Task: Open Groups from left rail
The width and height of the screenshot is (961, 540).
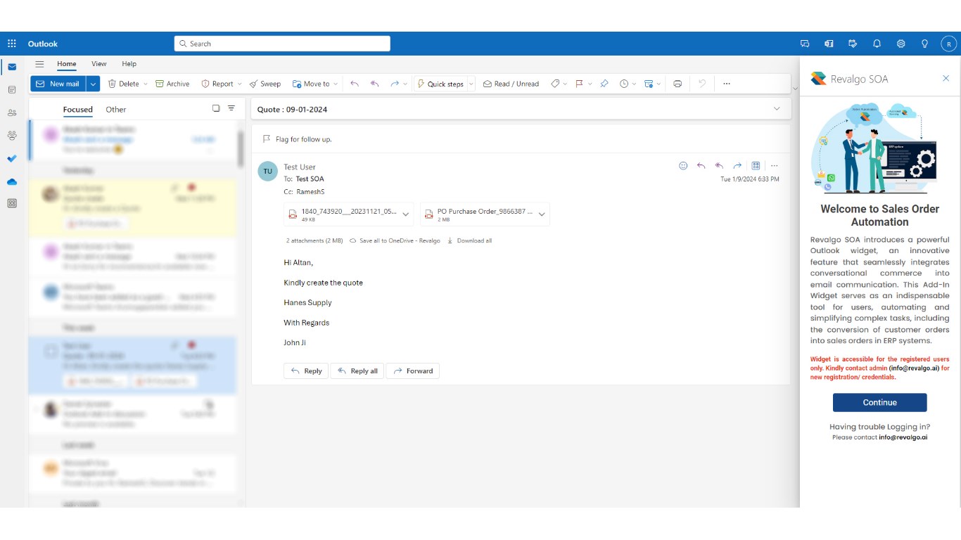Action: (12, 136)
